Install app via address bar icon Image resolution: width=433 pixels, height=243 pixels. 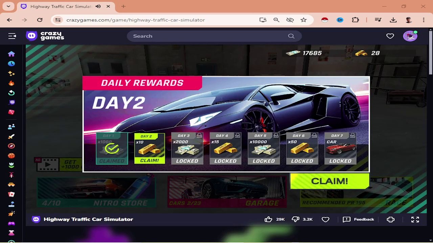(x=263, y=20)
